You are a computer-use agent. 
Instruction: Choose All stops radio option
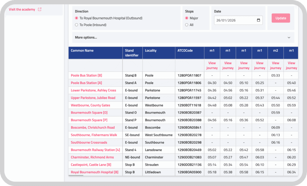(187, 25)
